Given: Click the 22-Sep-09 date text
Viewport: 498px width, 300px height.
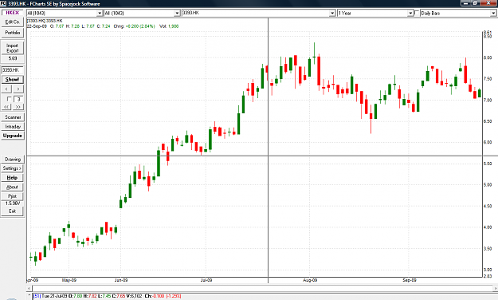Looking at the screenshot, I should click(x=37, y=26).
